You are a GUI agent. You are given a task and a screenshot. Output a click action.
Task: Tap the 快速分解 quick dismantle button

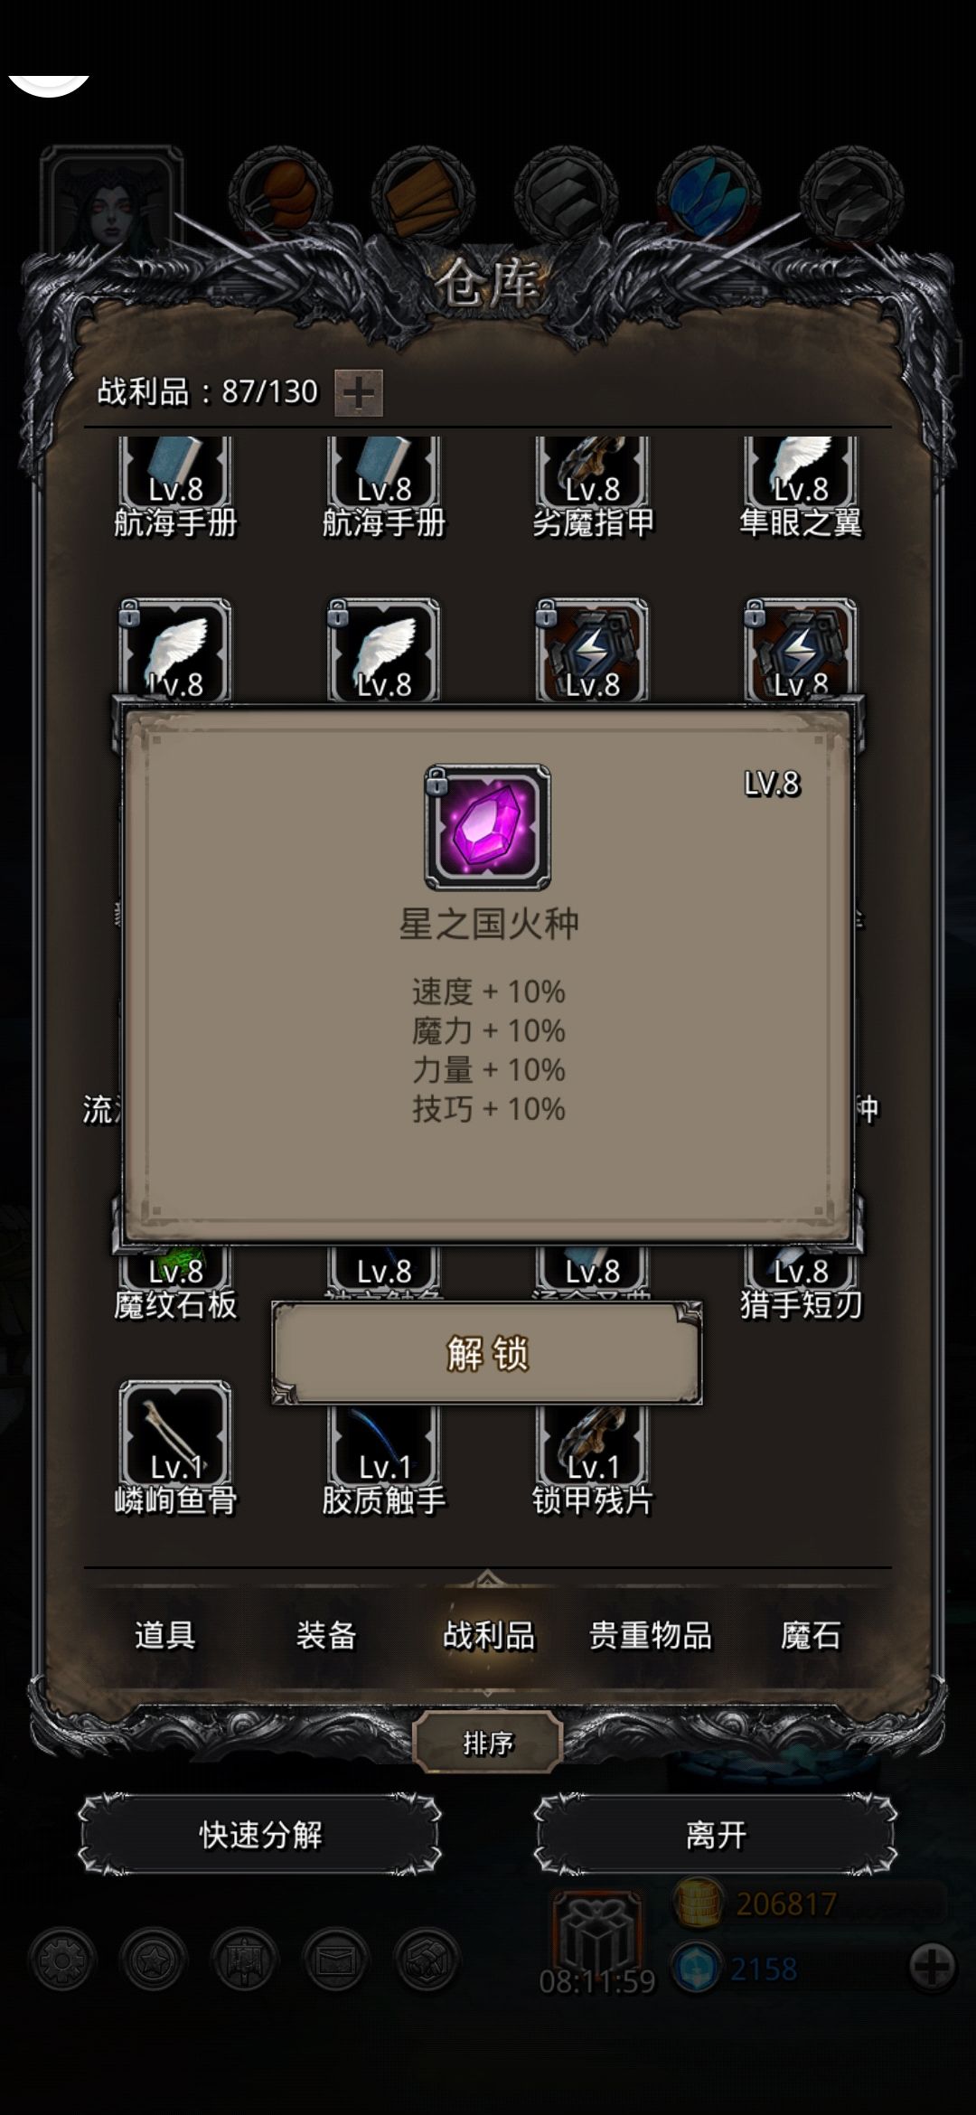click(260, 1835)
